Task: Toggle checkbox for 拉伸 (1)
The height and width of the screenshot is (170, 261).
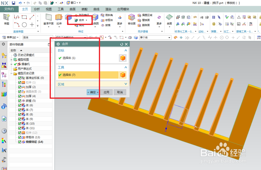Action: 20,82
